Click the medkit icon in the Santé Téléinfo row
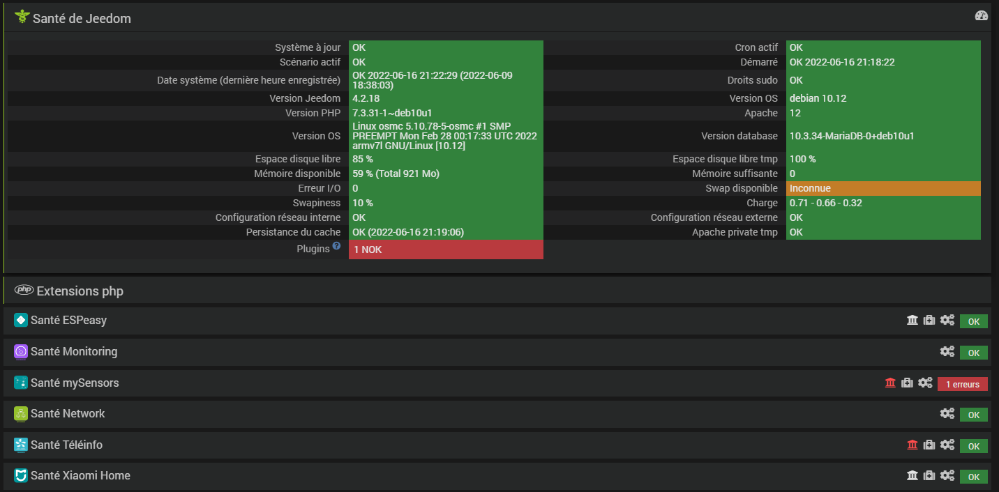 point(929,445)
